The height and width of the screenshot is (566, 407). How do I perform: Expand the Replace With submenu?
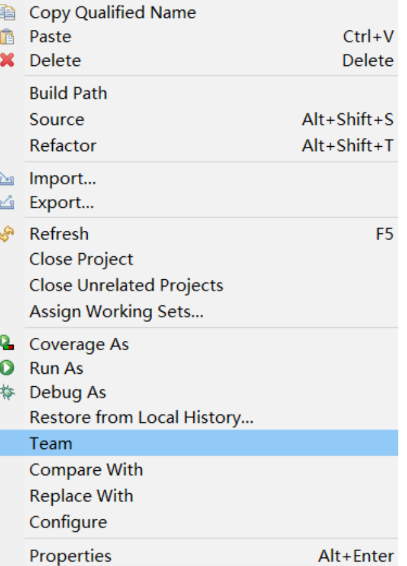coord(81,496)
